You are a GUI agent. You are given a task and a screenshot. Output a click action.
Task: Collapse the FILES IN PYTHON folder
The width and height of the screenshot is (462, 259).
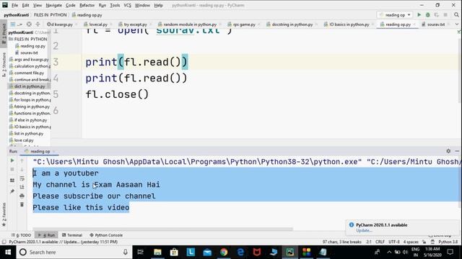point(11,39)
